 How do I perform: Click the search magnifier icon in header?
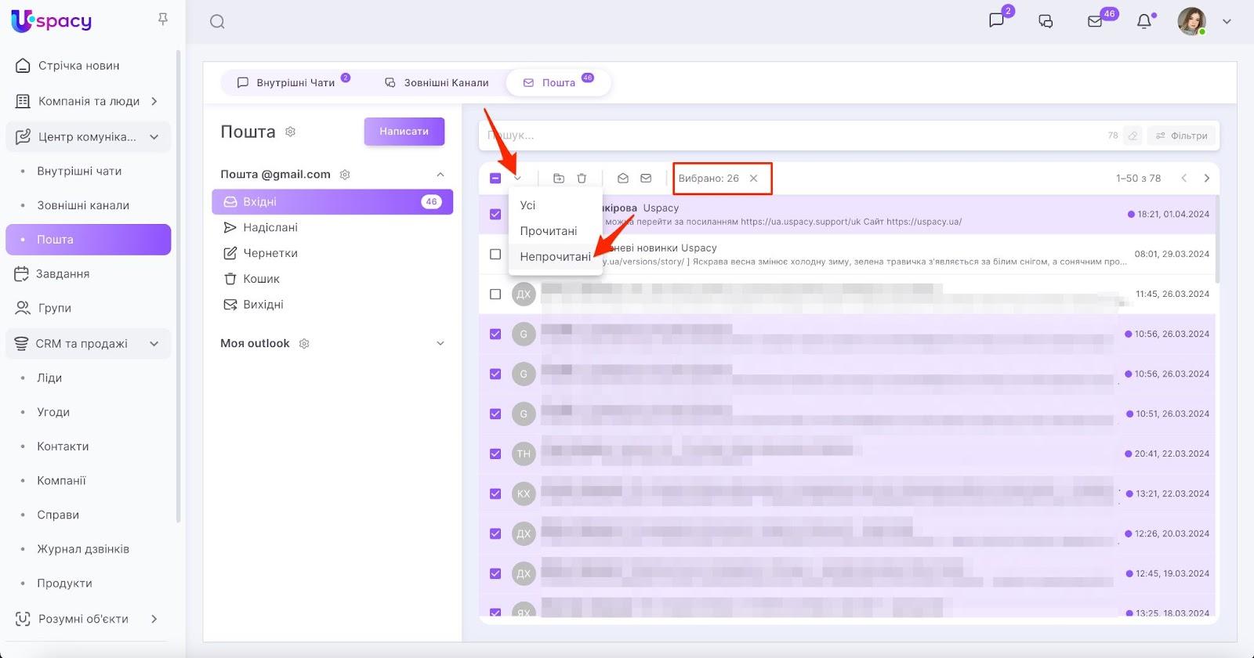coord(217,22)
